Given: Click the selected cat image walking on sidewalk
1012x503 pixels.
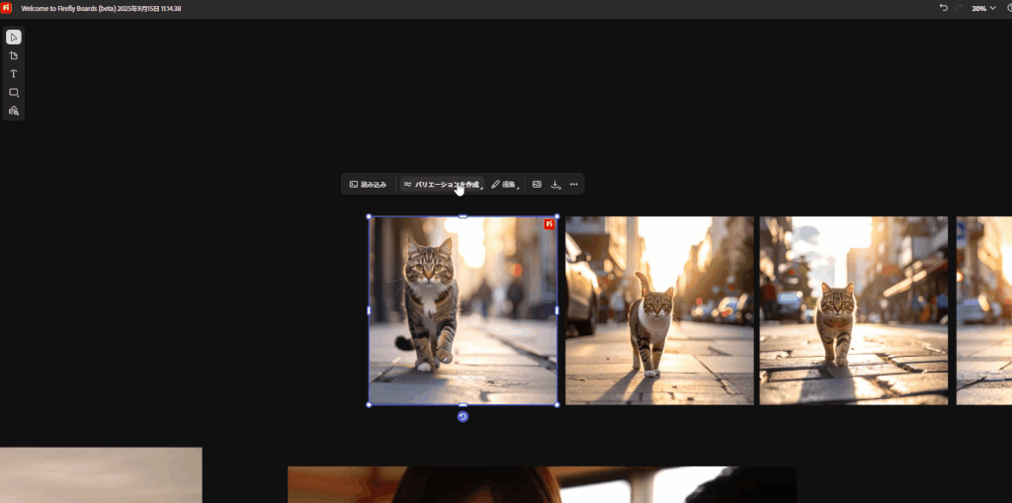Looking at the screenshot, I should click(463, 310).
